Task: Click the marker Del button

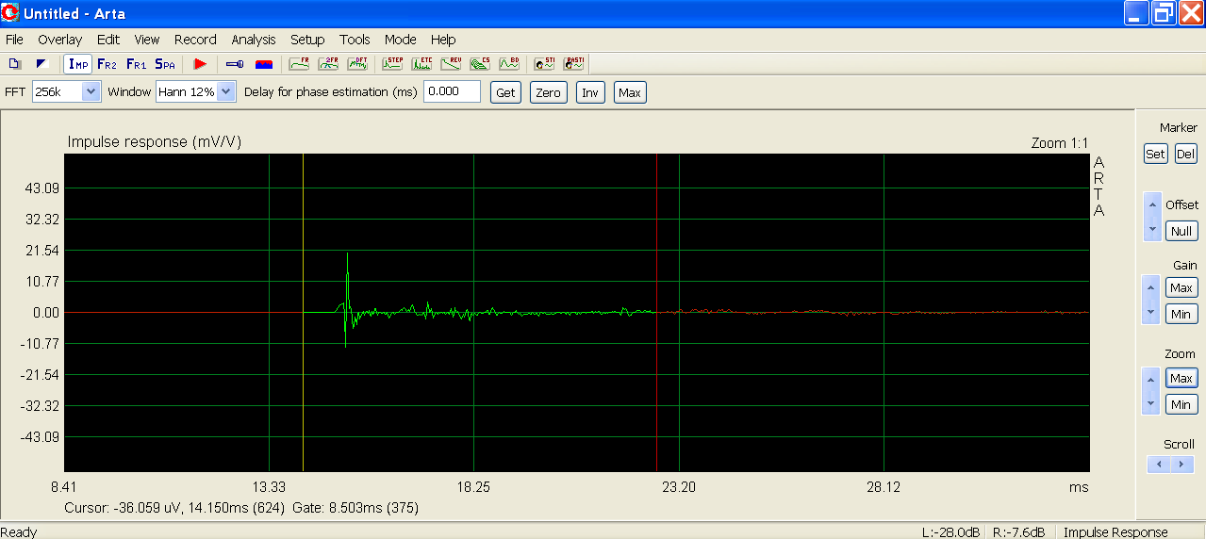Action: (x=1185, y=154)
